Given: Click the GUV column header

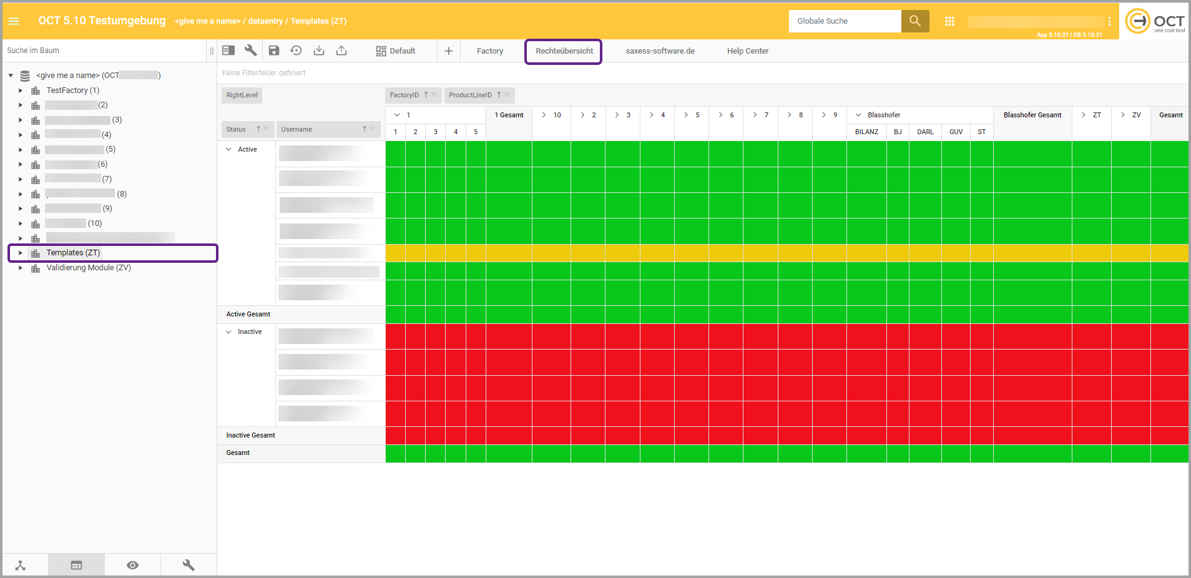Looking at the screenshot, I should pos(956,132).
